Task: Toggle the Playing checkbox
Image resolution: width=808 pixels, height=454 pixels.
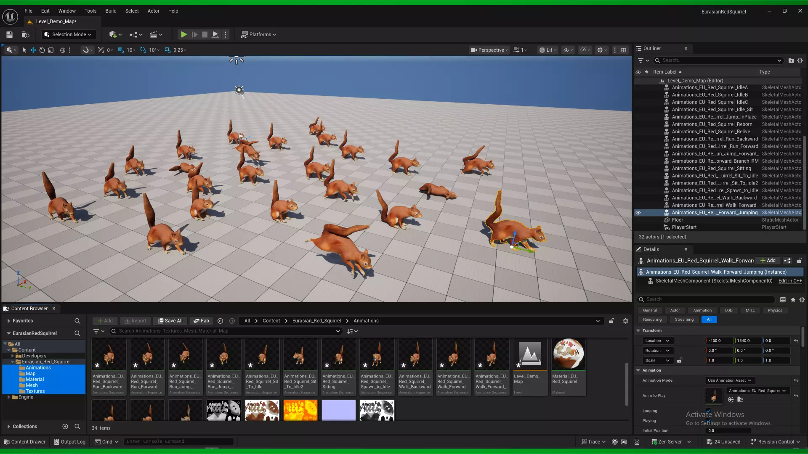Action: click(x=708, y=421)
